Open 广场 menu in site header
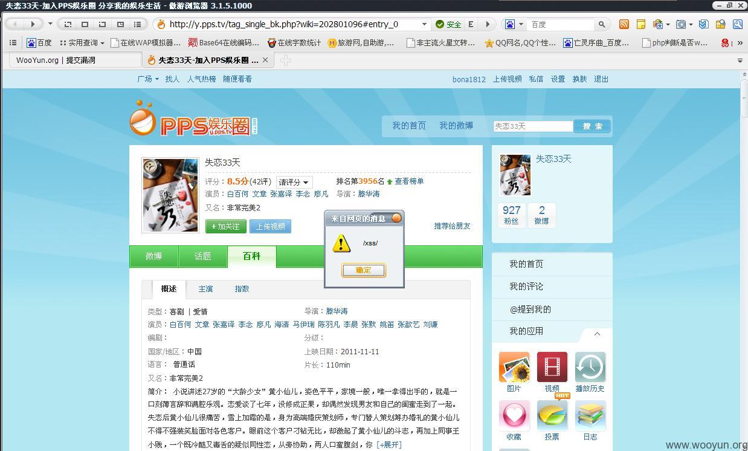The height and width of the screenshot is (451, 748). click(x=148, y=79)
